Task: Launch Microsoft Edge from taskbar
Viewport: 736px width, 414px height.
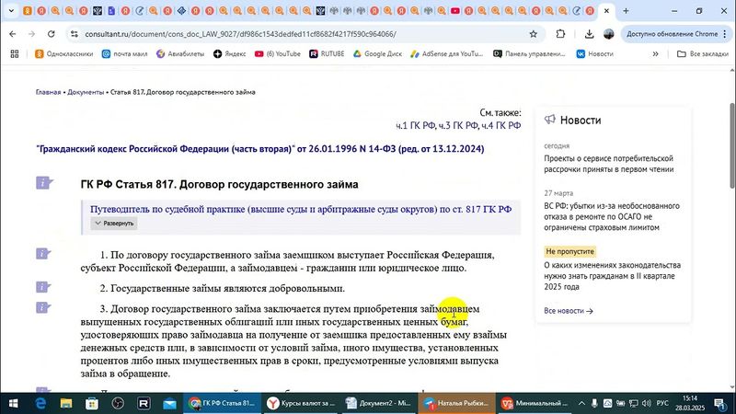Action: [40, 403]
